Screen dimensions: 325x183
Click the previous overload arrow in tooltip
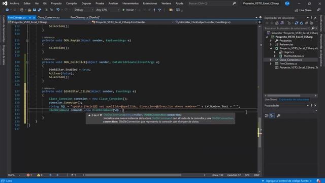[89, 115]
